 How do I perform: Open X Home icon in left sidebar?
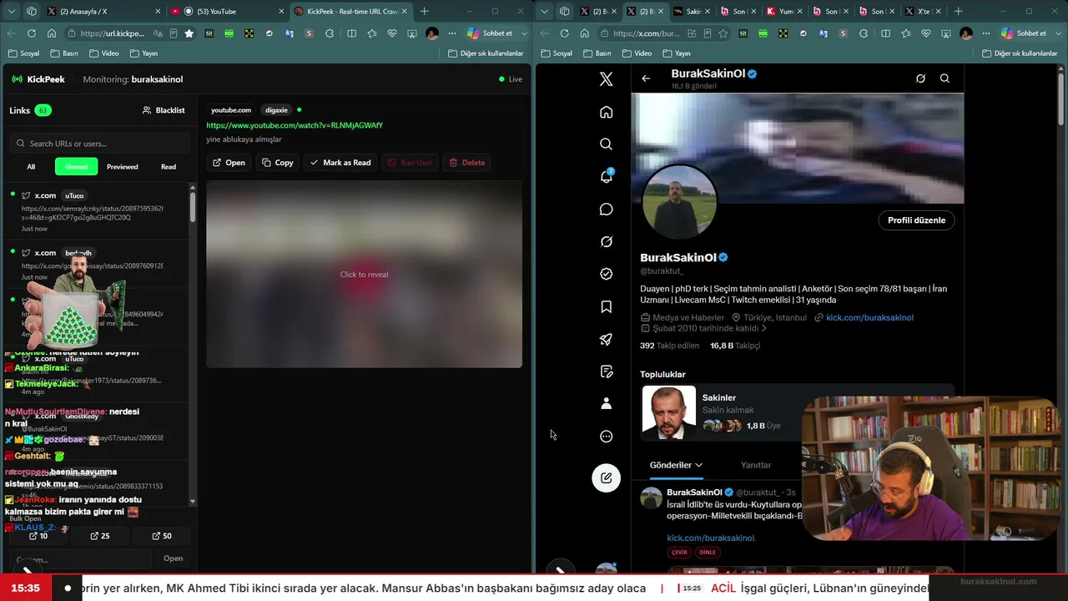(x=607, y=112)
